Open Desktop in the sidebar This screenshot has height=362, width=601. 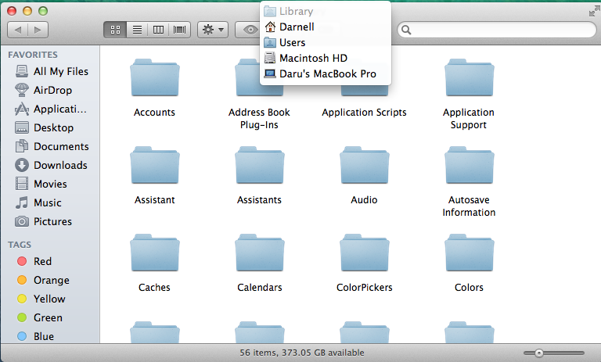point(44,127)
